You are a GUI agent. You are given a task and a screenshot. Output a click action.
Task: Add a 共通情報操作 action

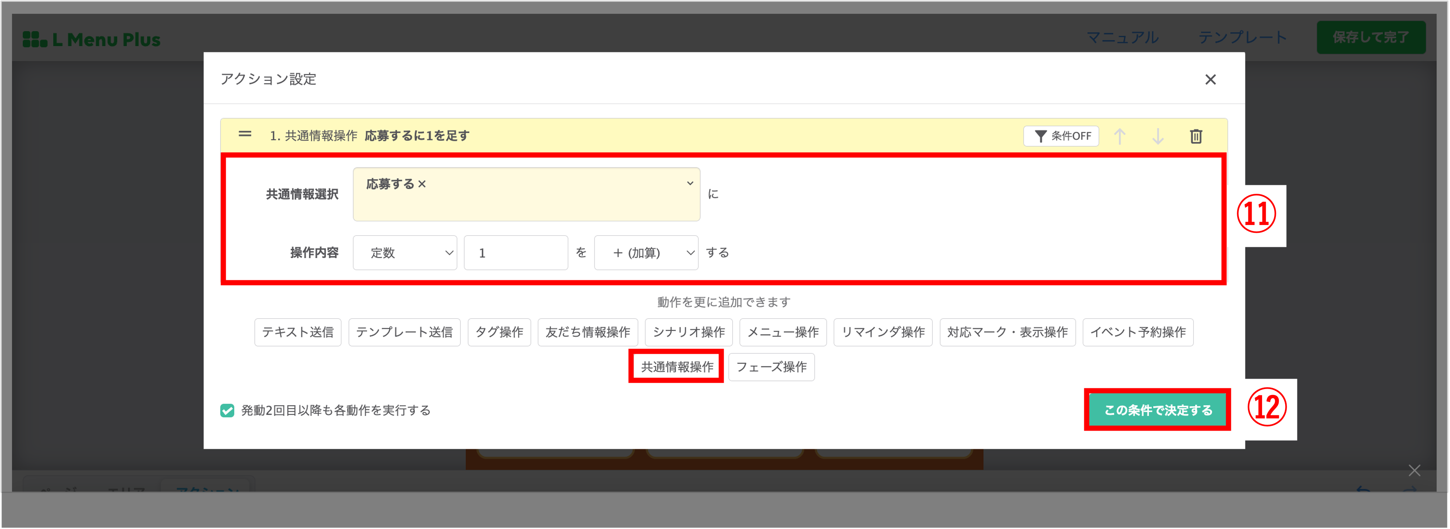[x=677, y=367]
